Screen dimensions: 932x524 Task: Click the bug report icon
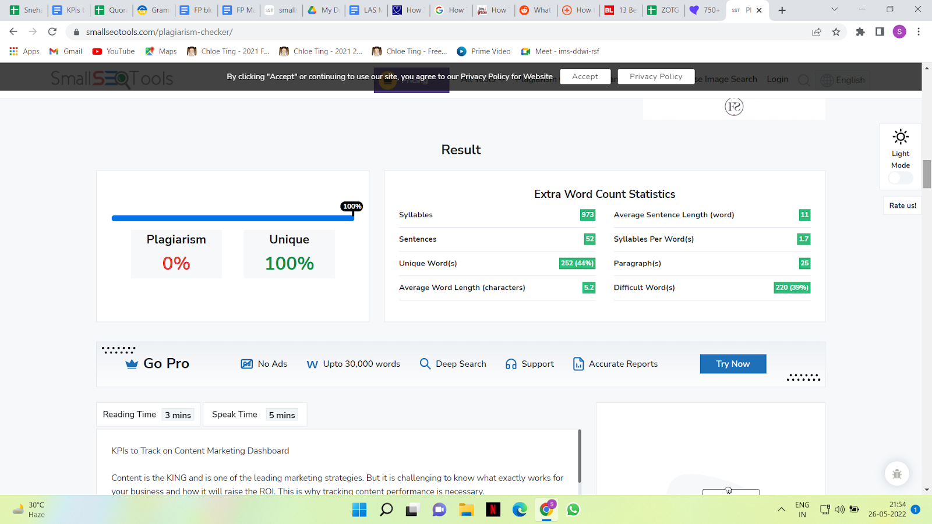pyautogui.click(x=897, y=474)
